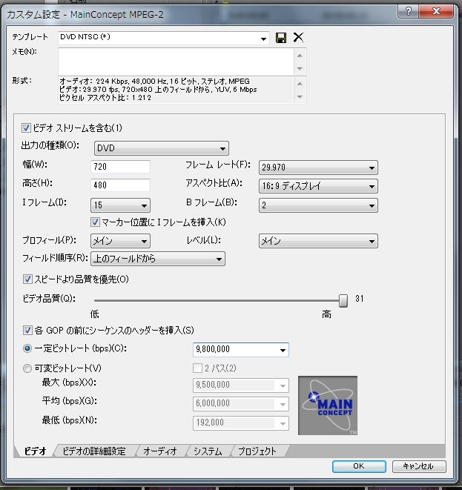Open the constant bitrate 9,800,000 dropdown

point(241,350)
